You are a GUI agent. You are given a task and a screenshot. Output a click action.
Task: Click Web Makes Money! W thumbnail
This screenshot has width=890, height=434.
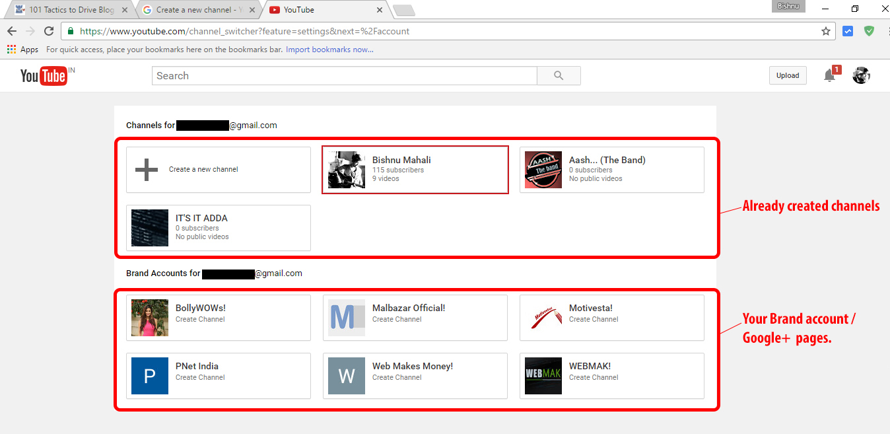click(x=347, y=376)
